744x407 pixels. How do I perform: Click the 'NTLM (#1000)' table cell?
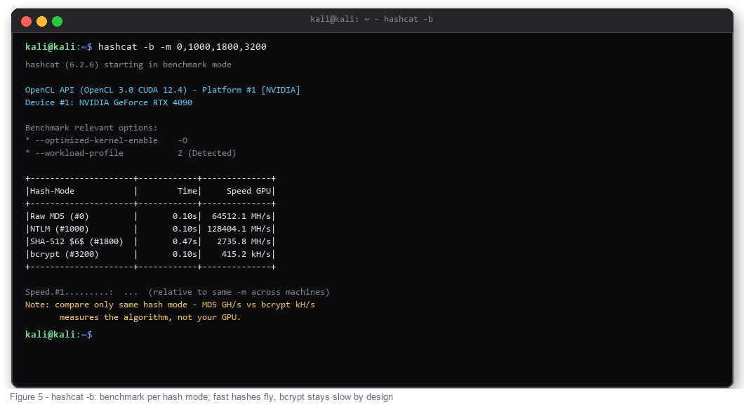click(60, 229)
